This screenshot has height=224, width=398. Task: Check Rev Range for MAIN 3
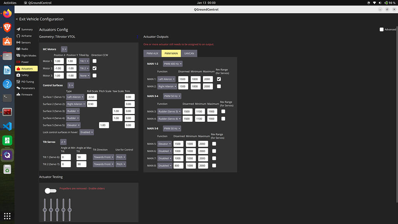pos(223,111)
